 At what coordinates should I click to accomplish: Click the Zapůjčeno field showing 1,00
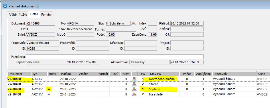152,34
